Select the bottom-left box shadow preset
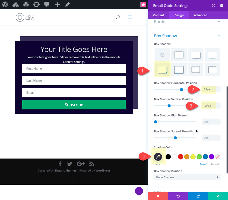 click(162, 69)
